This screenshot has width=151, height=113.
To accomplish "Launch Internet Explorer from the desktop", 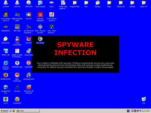I will point(6,63).
